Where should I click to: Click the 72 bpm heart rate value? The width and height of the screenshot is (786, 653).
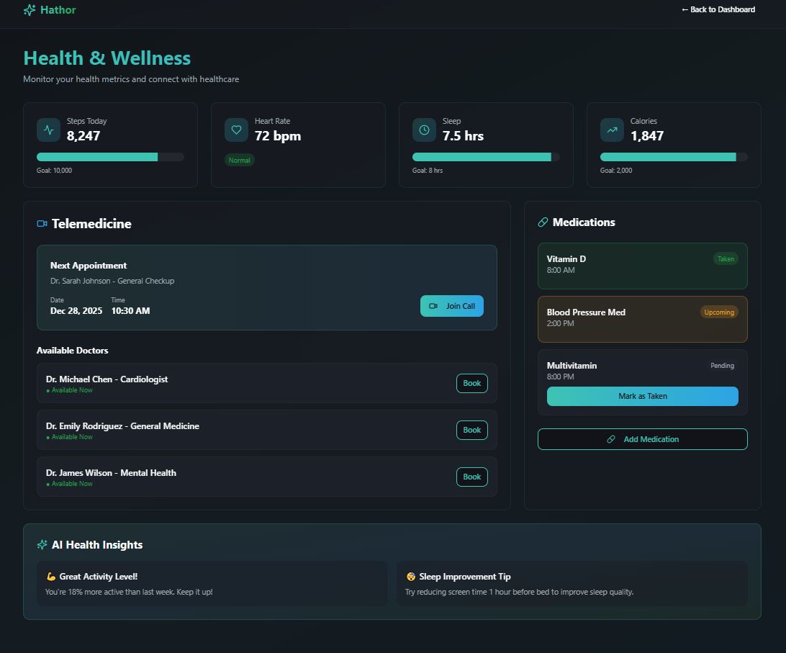(278, 136)
